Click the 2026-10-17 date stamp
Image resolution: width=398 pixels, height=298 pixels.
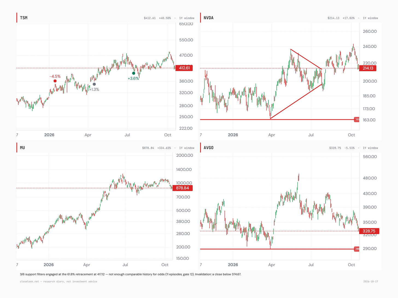pyautogui.click(x=371, y=281)
